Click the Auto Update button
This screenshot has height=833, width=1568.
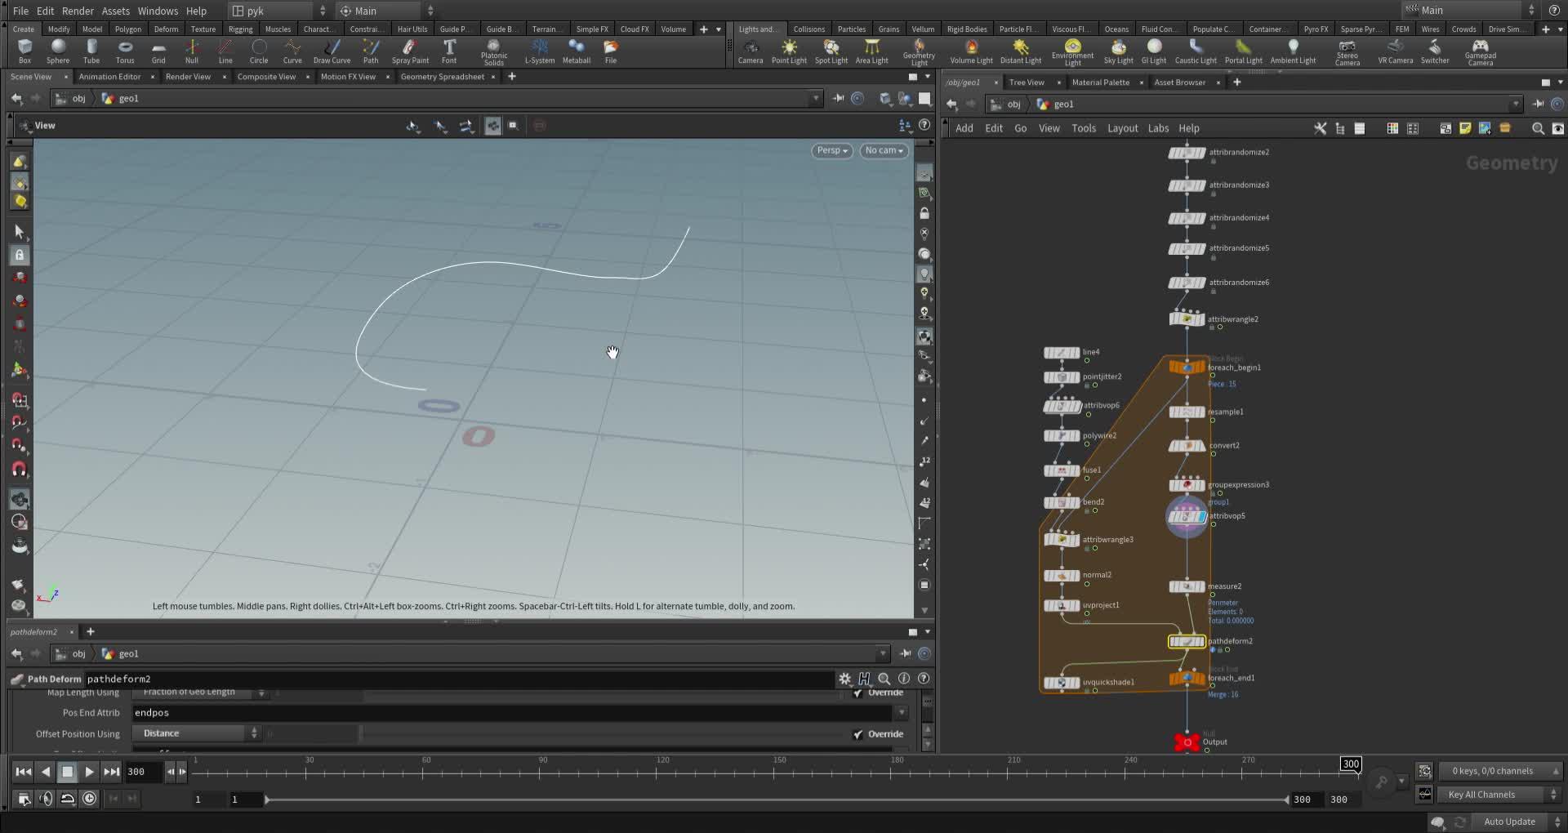coord(1509,822)
